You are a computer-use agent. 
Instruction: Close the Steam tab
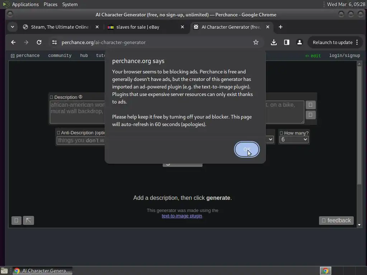coord(97,27)
